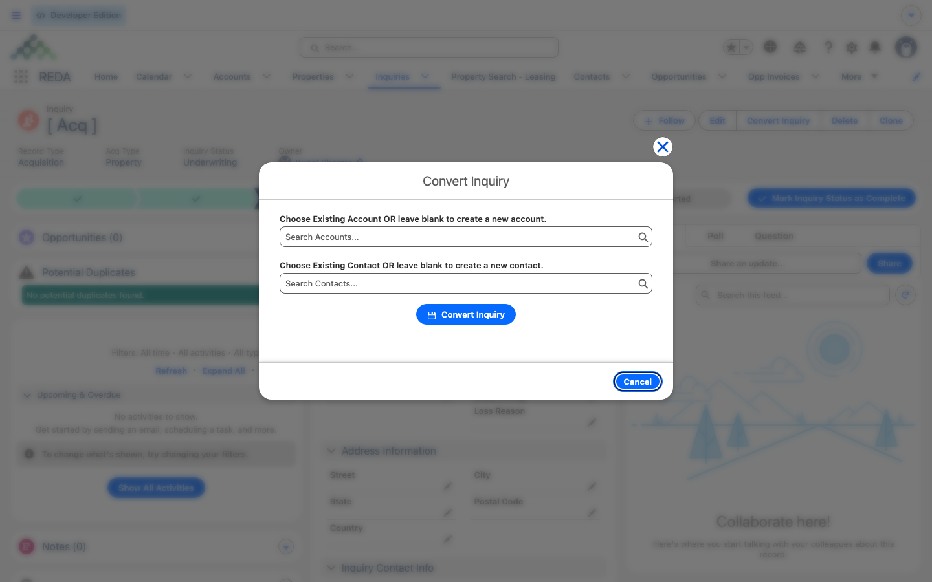Open the favorites list dropdown arrow

point(746,47)
